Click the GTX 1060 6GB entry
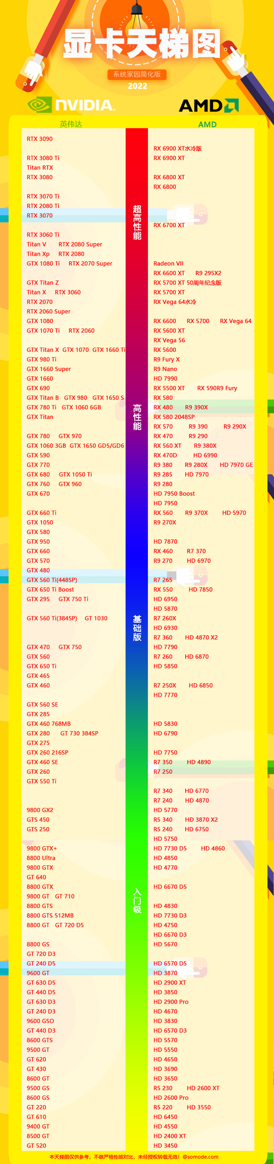274x1164 pixels. [x=82, y=407]
